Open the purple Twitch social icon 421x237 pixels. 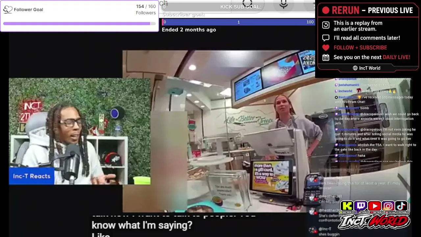point(361,206)
